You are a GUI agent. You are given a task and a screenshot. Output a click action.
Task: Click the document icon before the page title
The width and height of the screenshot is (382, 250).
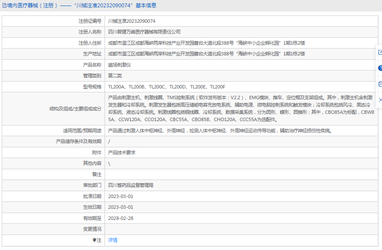click(4, 6)
